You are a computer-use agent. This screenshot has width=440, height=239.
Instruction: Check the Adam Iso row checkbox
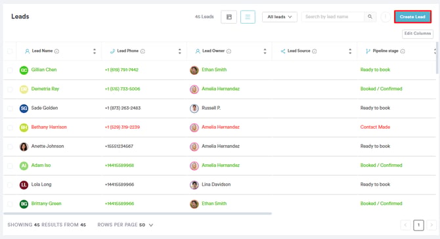pyautogui.click(x=10, y=165)
